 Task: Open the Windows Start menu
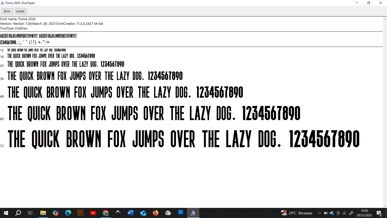click(x=6, y=213)
